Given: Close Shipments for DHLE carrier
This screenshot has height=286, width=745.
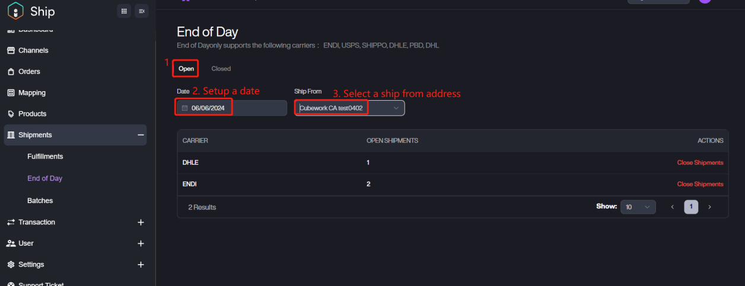Looking at the screenshot, I should point(700,163).
